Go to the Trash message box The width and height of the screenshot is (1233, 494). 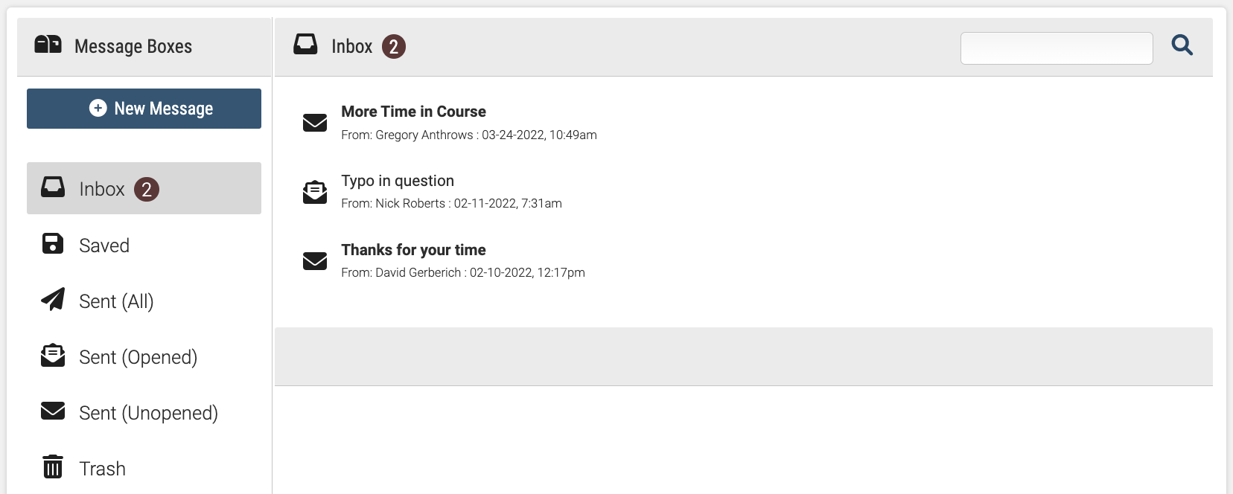pos(144,468)
